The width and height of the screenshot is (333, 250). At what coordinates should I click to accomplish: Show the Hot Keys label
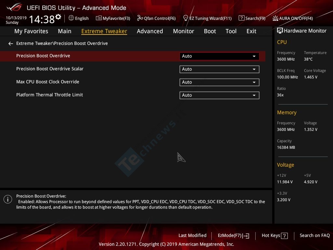pyautogui.click(x=271, y=236)
